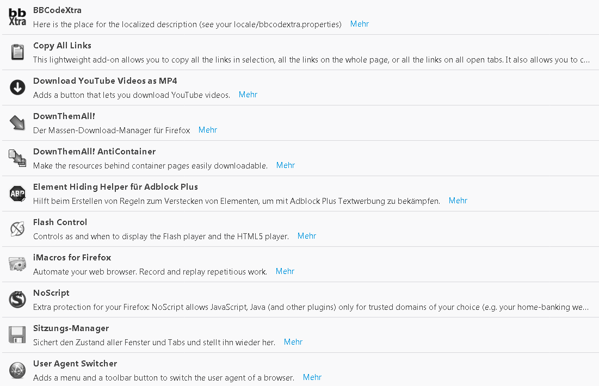Screen dimensions: 599x386
Task: Click Mehr next to Flash Control description
Action: [307, 236]
